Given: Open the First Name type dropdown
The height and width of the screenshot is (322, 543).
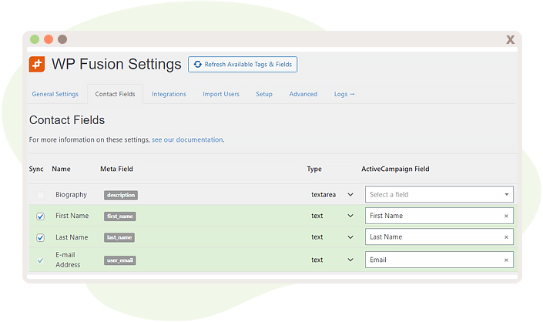Looking at the screenshot, I should [332, 216].
